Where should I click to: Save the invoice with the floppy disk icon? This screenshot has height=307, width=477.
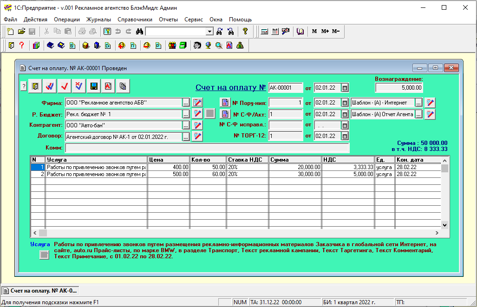pos(94,86)
